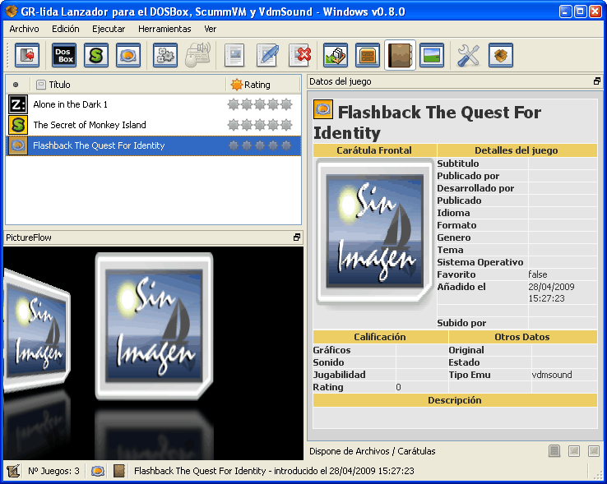Open the Archivo menu
Image resolution: width=607 pixels, height=484 pixels.
[24, 29]
